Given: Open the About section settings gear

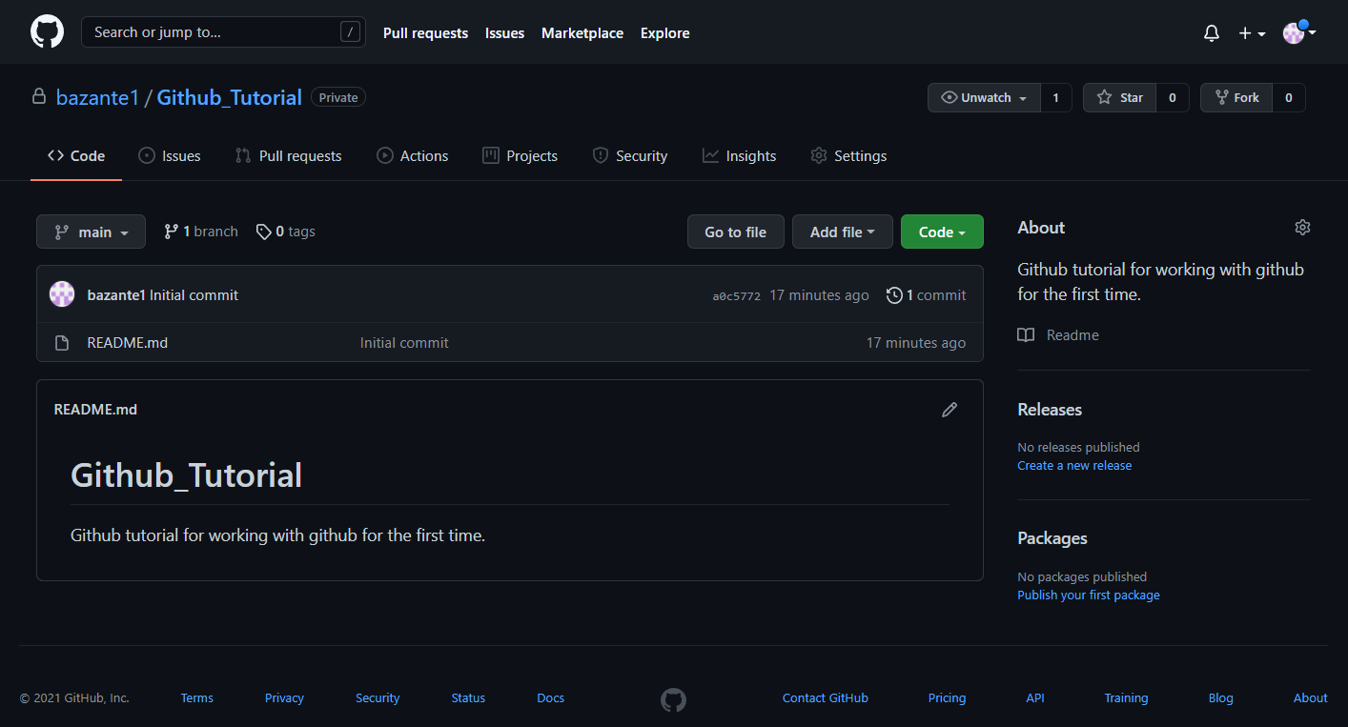Looking at the screenshot, I should coord(1302,227).
